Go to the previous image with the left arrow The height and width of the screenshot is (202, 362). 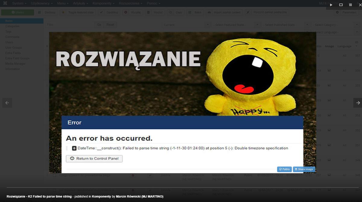click(x=7, y=103)
